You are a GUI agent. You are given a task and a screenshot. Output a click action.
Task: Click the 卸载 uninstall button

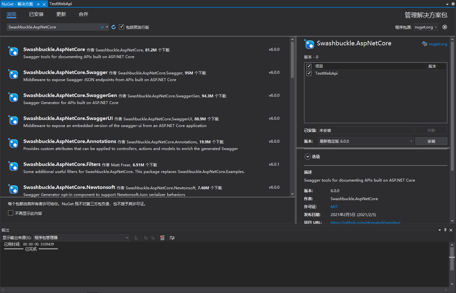pos(431,130)
